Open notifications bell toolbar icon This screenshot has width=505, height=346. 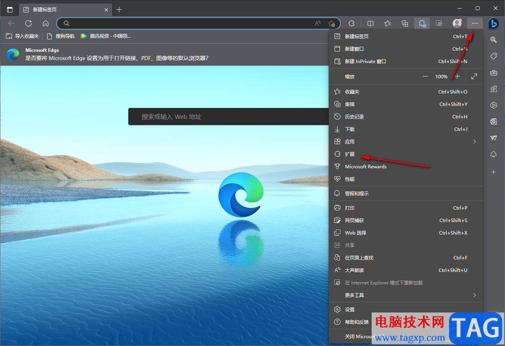[422, 23]
